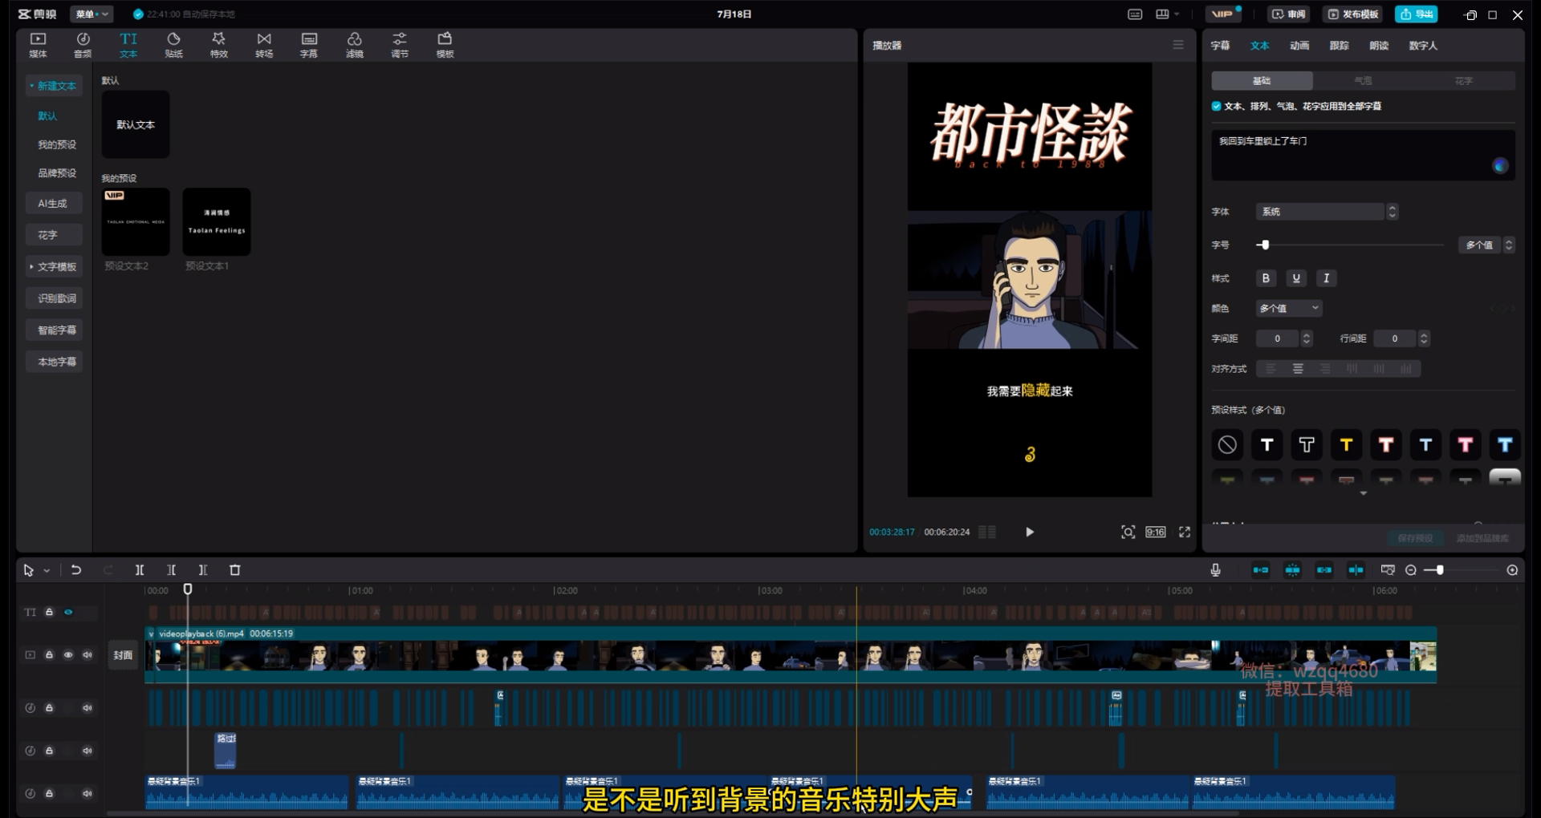This screenshot has width=1541, height=818.
Task: Open the 滤镜 (Filters) panel
Action: [354, 45]
